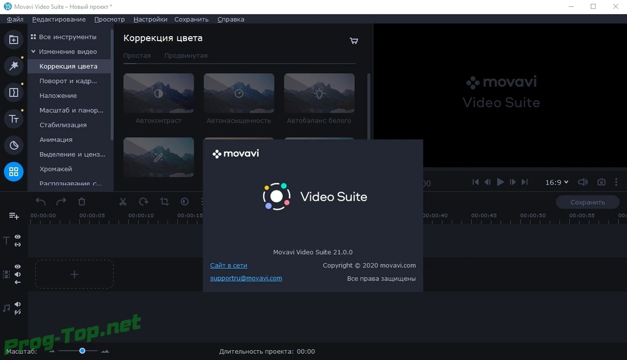
Task: Toggle video track visibility eye
Action: click(x=18, y=267)
